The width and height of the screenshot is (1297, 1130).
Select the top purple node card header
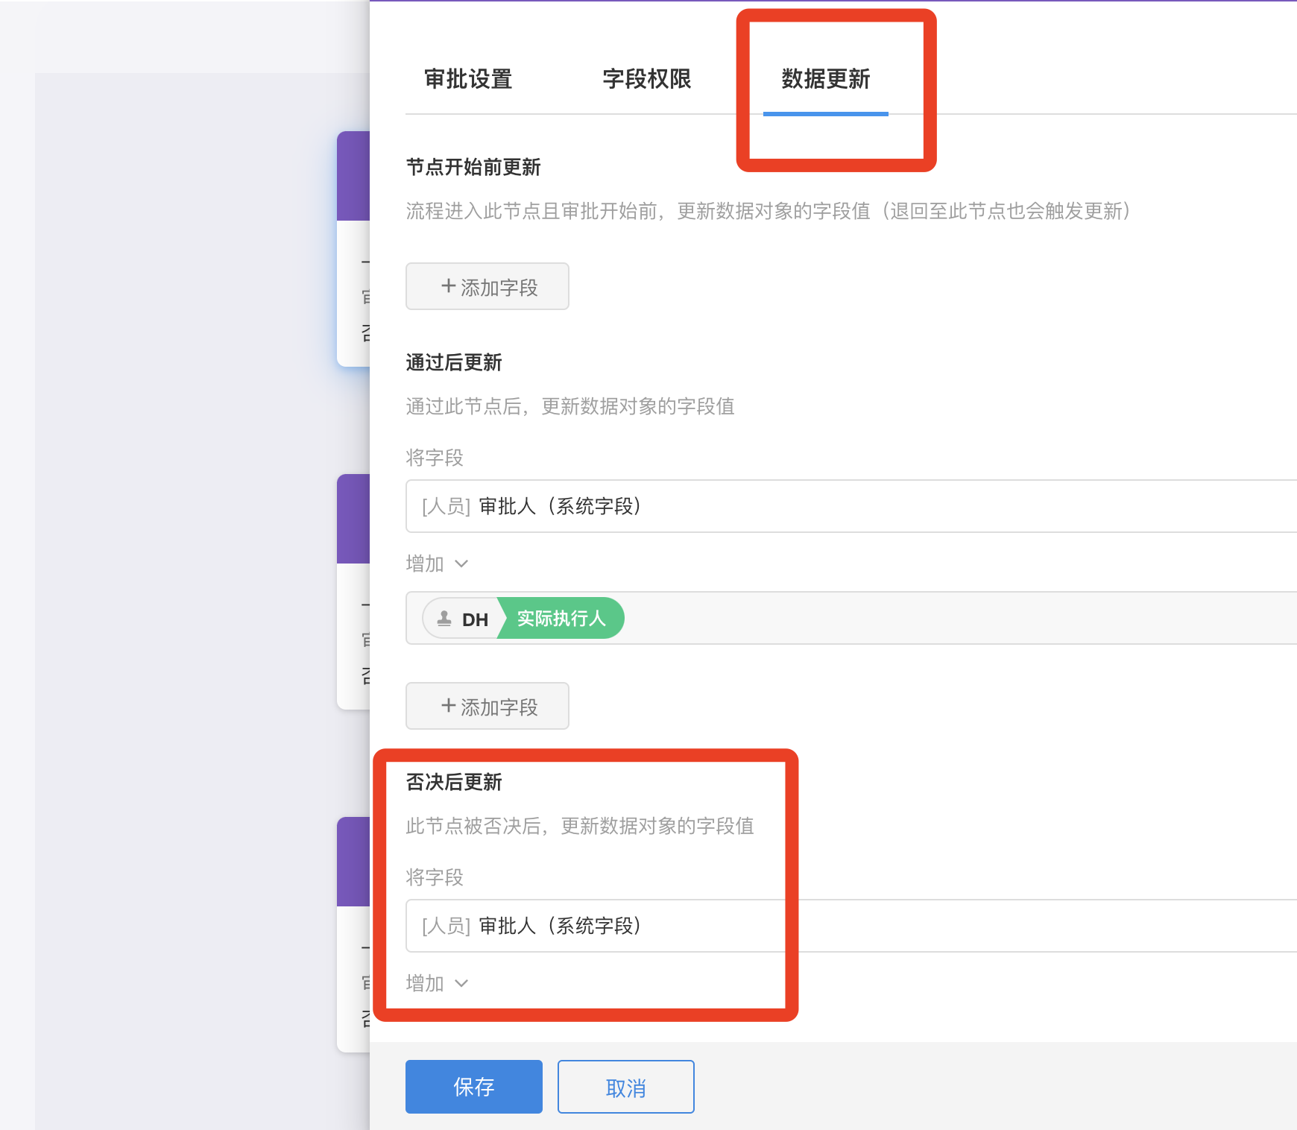coord(353,176)
